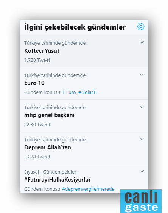Open chevron menu for Deprem Allah'tan
Screen dimensions: 168x213
tap(142, 139)
